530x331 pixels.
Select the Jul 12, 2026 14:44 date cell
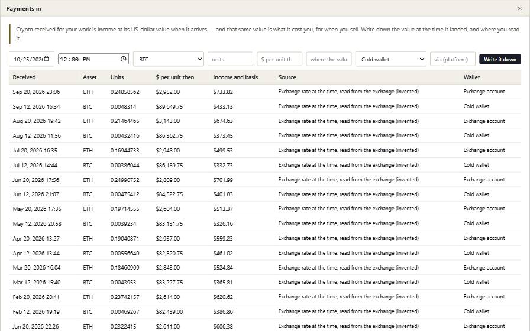coord(35,165)
